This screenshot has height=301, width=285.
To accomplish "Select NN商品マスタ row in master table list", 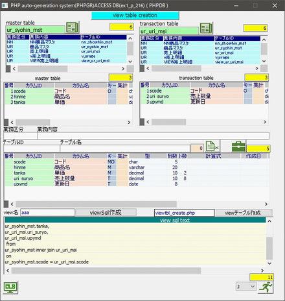I will pos(67,42).
